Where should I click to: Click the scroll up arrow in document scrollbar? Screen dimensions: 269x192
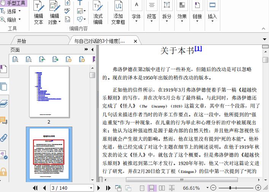tap(266, 52)
